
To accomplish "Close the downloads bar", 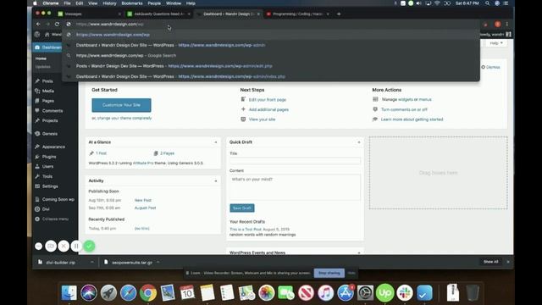I will tap(508, 262).
